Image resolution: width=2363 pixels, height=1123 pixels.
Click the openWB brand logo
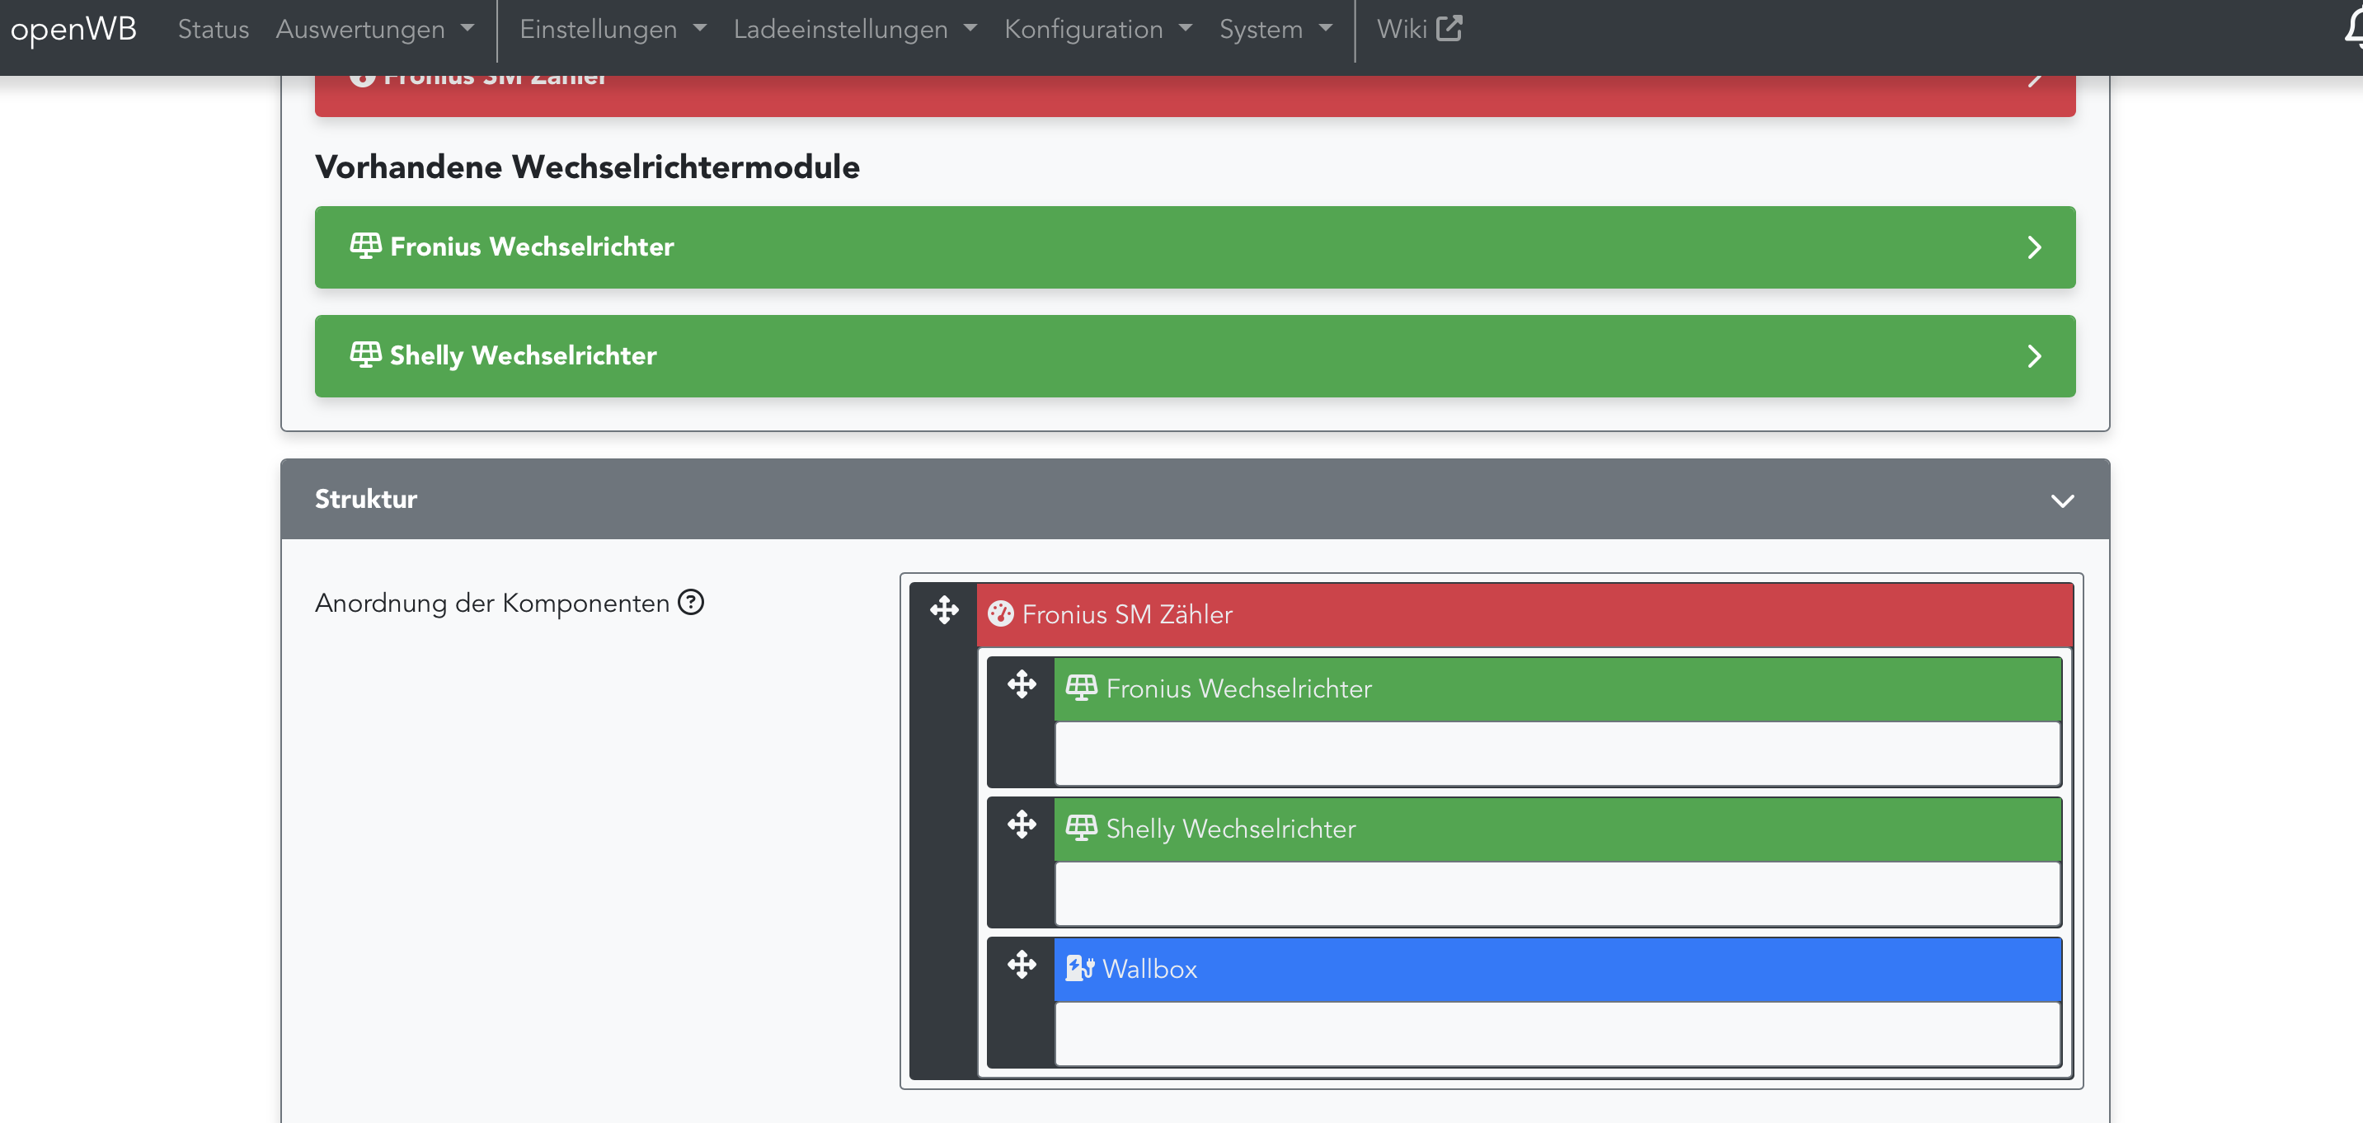73,30
